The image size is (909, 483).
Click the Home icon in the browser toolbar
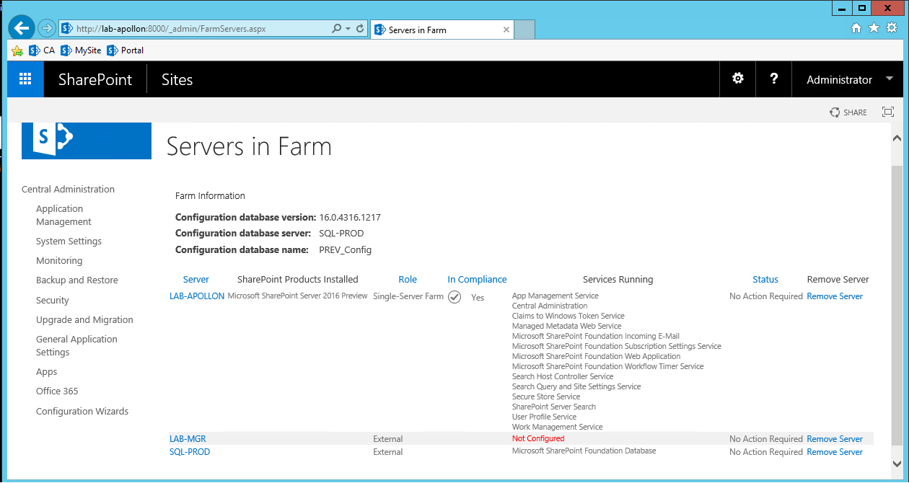click(856, 27)
